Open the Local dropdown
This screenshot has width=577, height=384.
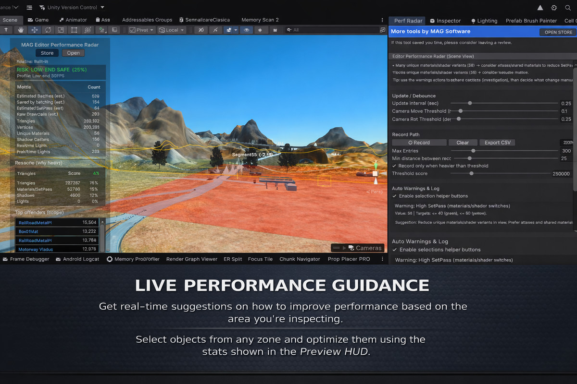pyautogui.click(x=172, y=30)
